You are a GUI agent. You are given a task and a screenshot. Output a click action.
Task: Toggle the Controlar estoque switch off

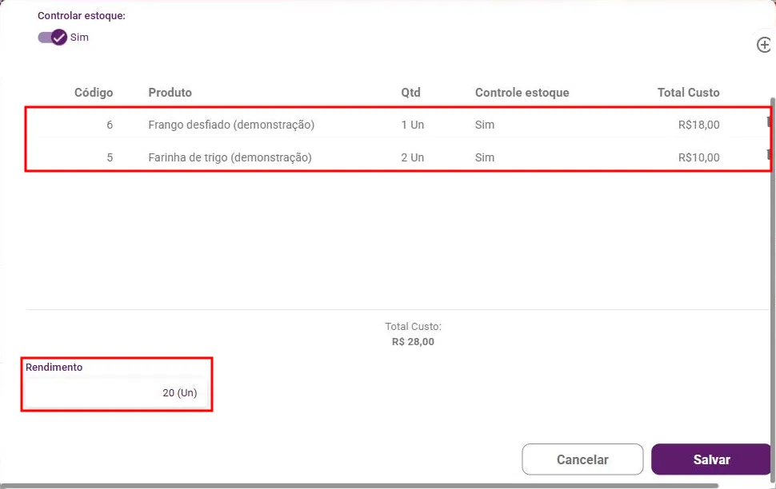pos(53,37)
